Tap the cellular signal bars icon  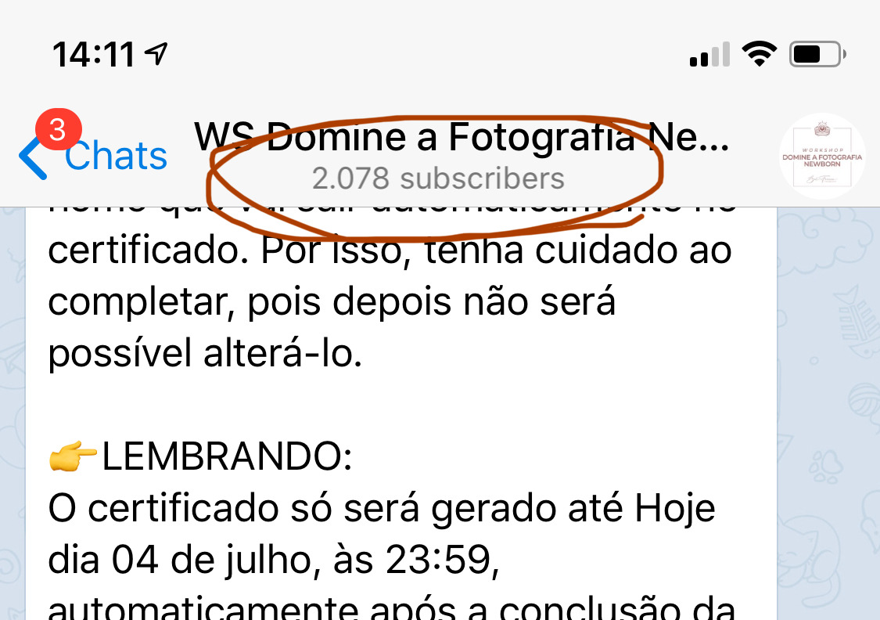710,55
